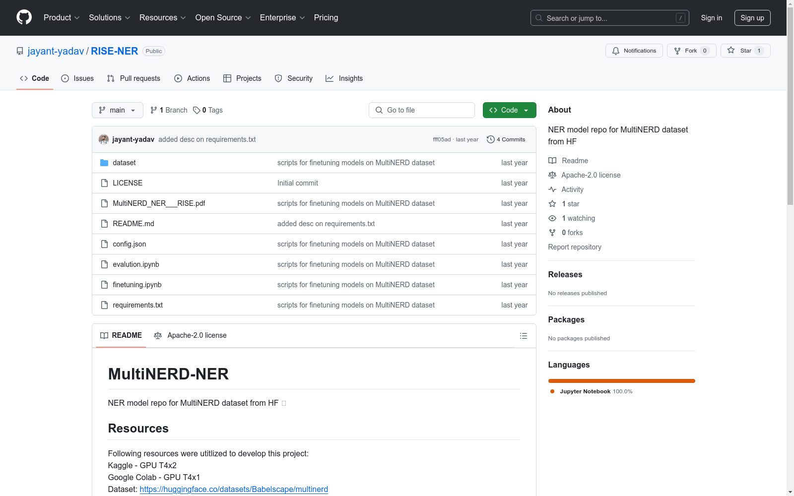Click 'Initial commit' message in LICENSE row

click(x=298, y=183)
